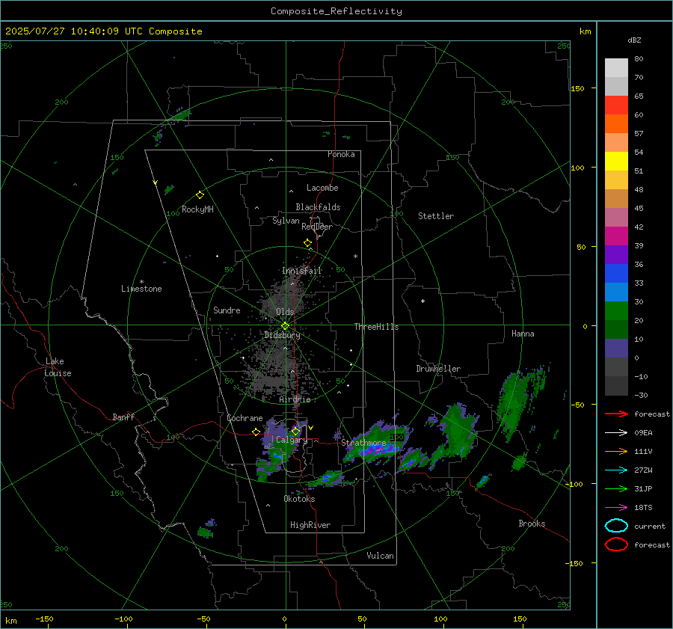The height and width of the screenshot is (629, 673).
Task: Click the Okotoks city label
Action: click(x=299, y=499)
